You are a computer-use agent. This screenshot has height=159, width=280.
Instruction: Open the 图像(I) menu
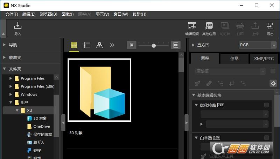68,14
